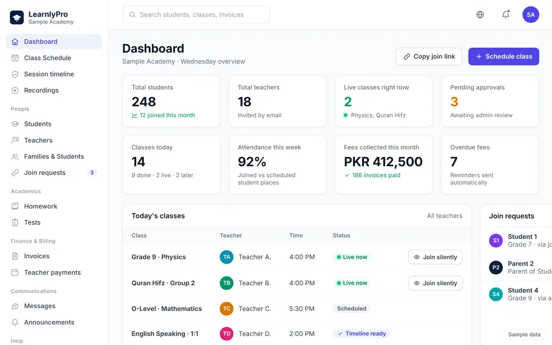Click the Invoices document icon
Viewport: 552px width, 345px height.
tap(15, 256)
